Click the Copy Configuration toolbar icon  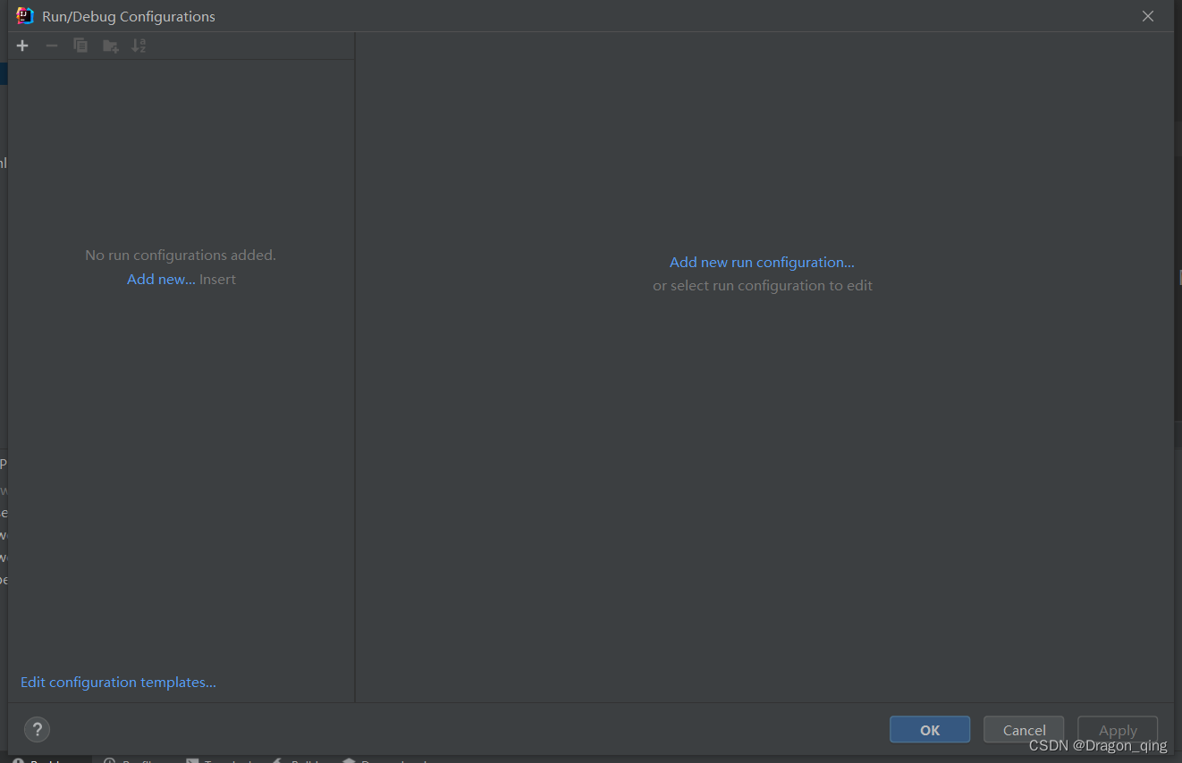coord(80,46)
